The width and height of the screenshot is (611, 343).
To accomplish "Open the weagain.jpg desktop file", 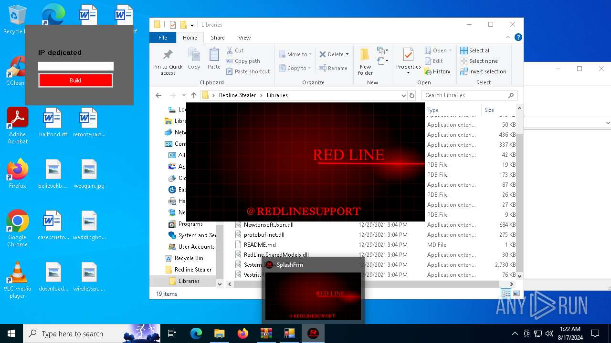I will (89, 174).
